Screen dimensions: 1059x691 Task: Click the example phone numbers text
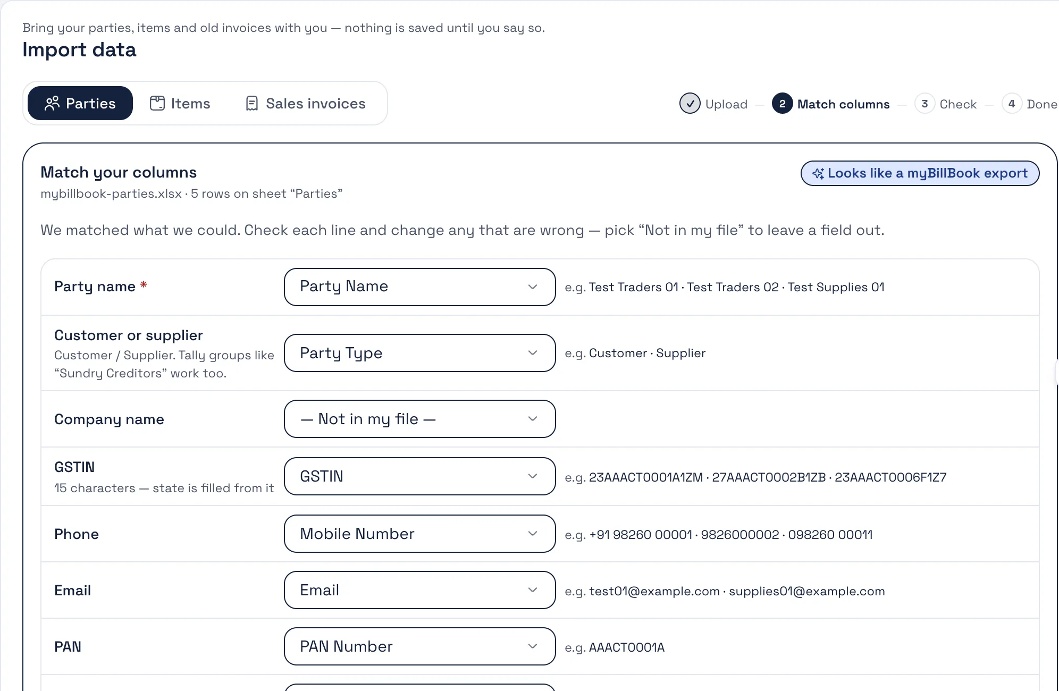731,535
